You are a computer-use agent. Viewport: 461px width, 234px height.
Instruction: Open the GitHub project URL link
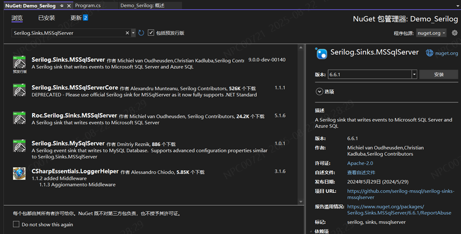(x=401, y=194)
